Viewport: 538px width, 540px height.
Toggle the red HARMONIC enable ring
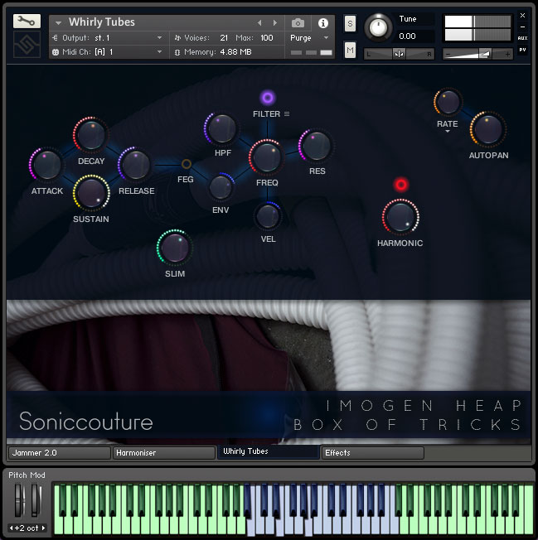click(x=401, y=185)
